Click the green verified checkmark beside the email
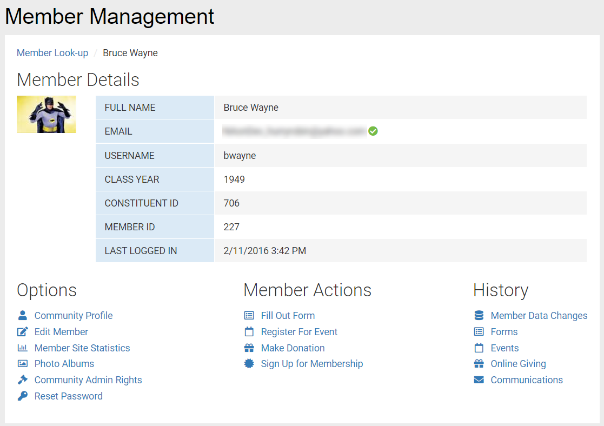Image resolution: width=604 pixels, height=426 pixels. tap(373, 131)
